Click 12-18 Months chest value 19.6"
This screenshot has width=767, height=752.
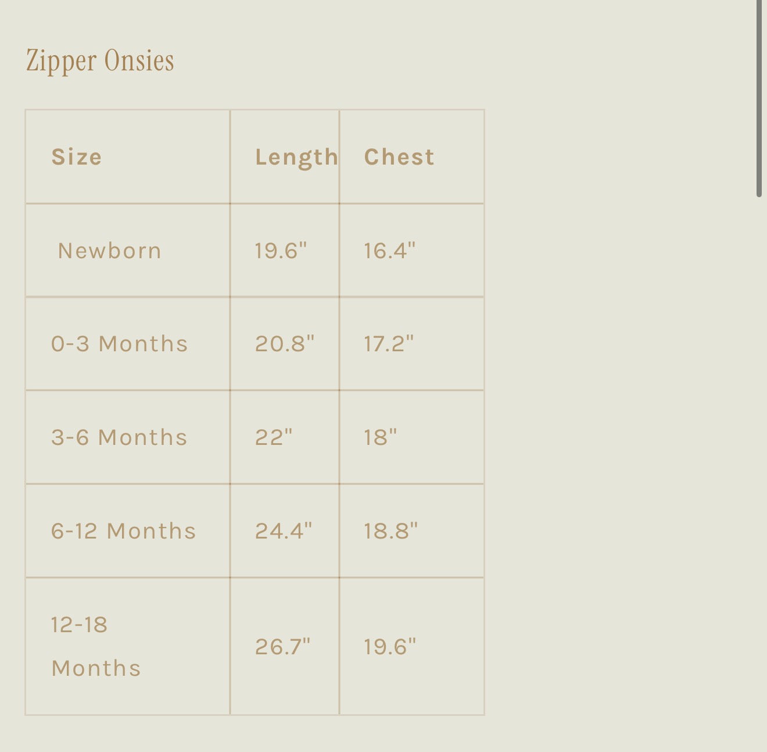coord(390,647)
